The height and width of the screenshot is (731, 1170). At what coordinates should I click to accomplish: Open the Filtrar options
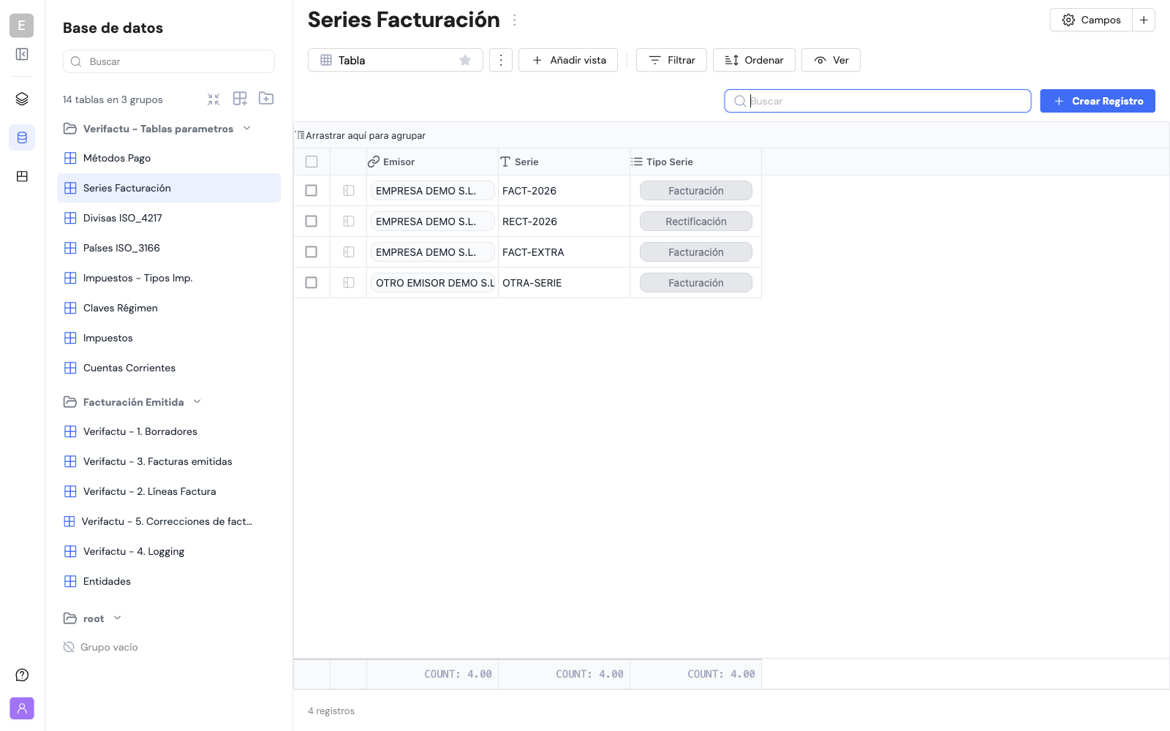tap(671, 60)
